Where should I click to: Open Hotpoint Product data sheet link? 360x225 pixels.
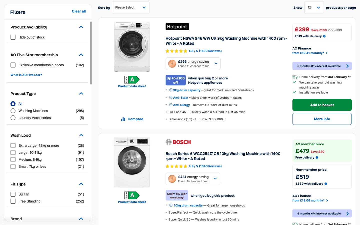[x=132, y=86]
